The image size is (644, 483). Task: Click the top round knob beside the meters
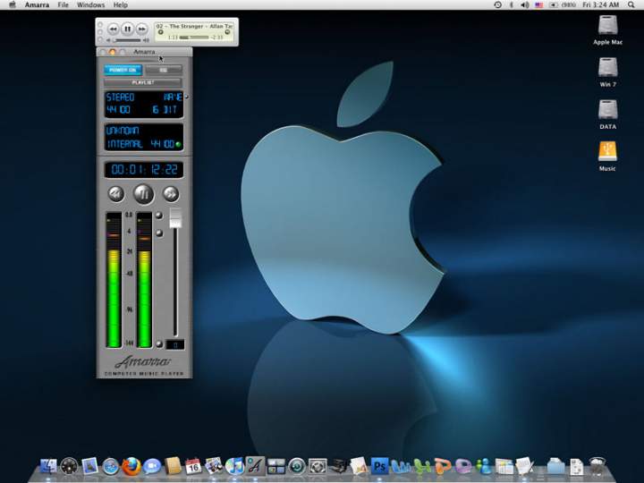coord(159,216)
